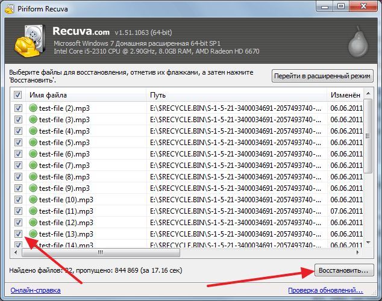Select the row named test-file (10).mp3
The image size is (382, 301).
(187, 199)
